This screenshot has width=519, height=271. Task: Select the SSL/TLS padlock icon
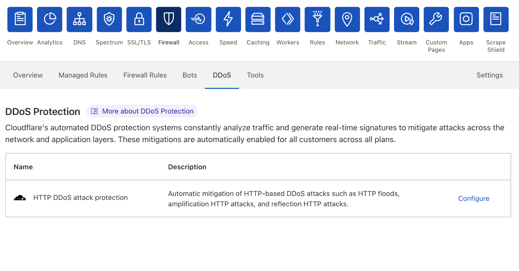pos(139,19)
